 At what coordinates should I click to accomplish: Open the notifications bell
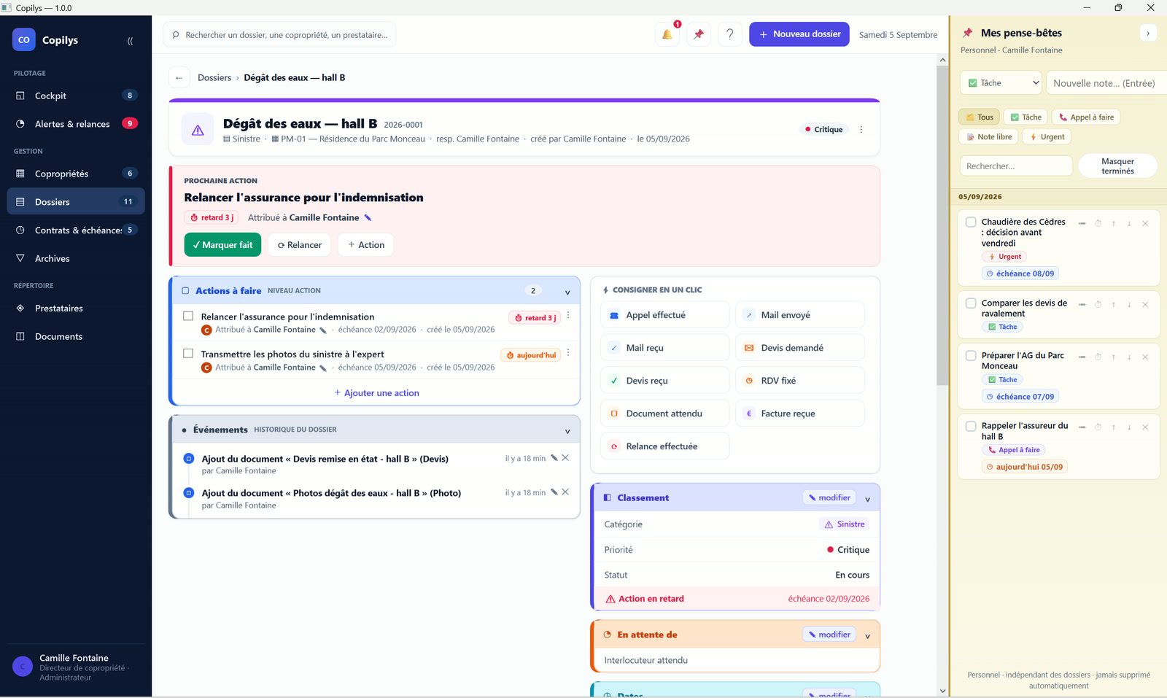point(667,34)
